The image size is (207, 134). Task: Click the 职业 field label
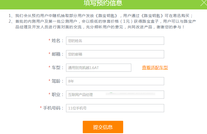click(x=57, y=95)
